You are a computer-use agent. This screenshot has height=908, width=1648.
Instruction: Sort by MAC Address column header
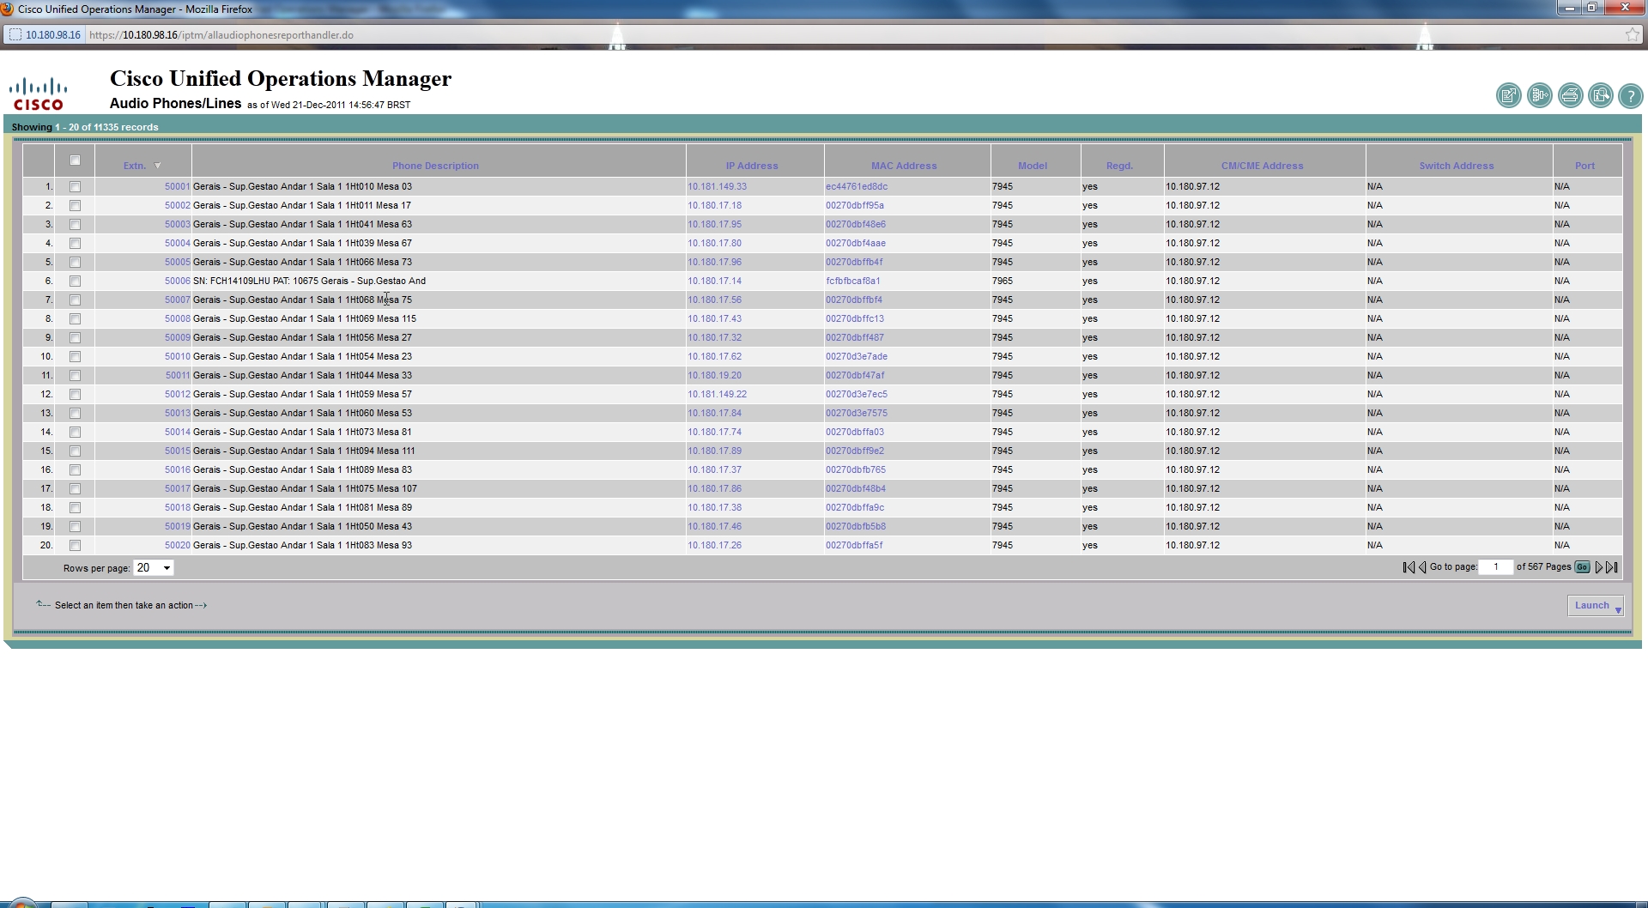(904, 166)
